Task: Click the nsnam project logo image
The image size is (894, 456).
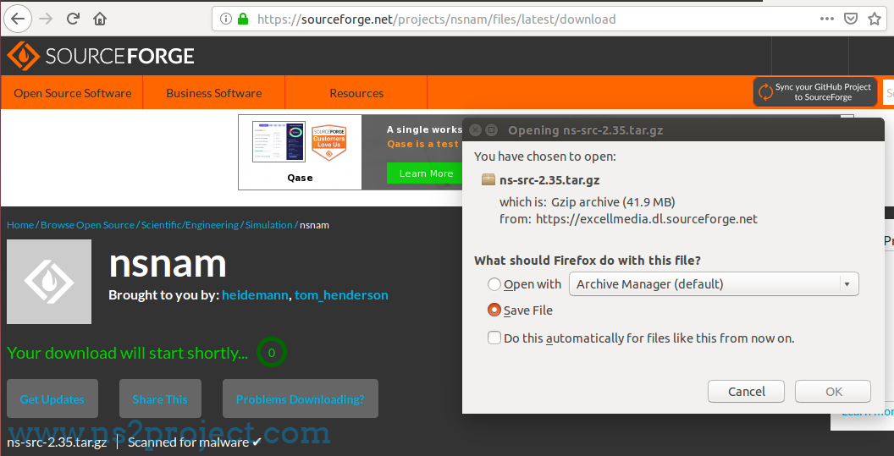Action: tap(49, 282)
